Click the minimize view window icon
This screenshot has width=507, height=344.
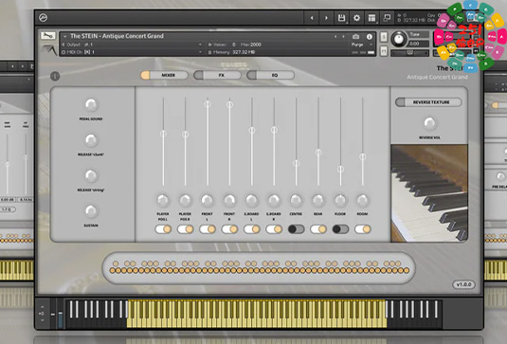pos(387,18)
